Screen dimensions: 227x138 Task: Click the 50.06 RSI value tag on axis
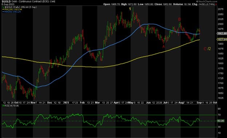[220, 121]
